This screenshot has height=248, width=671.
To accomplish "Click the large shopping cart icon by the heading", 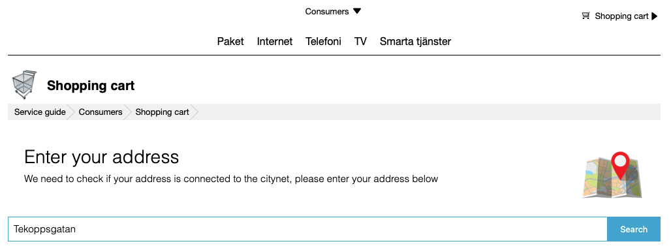I will (x=24, y=85).
